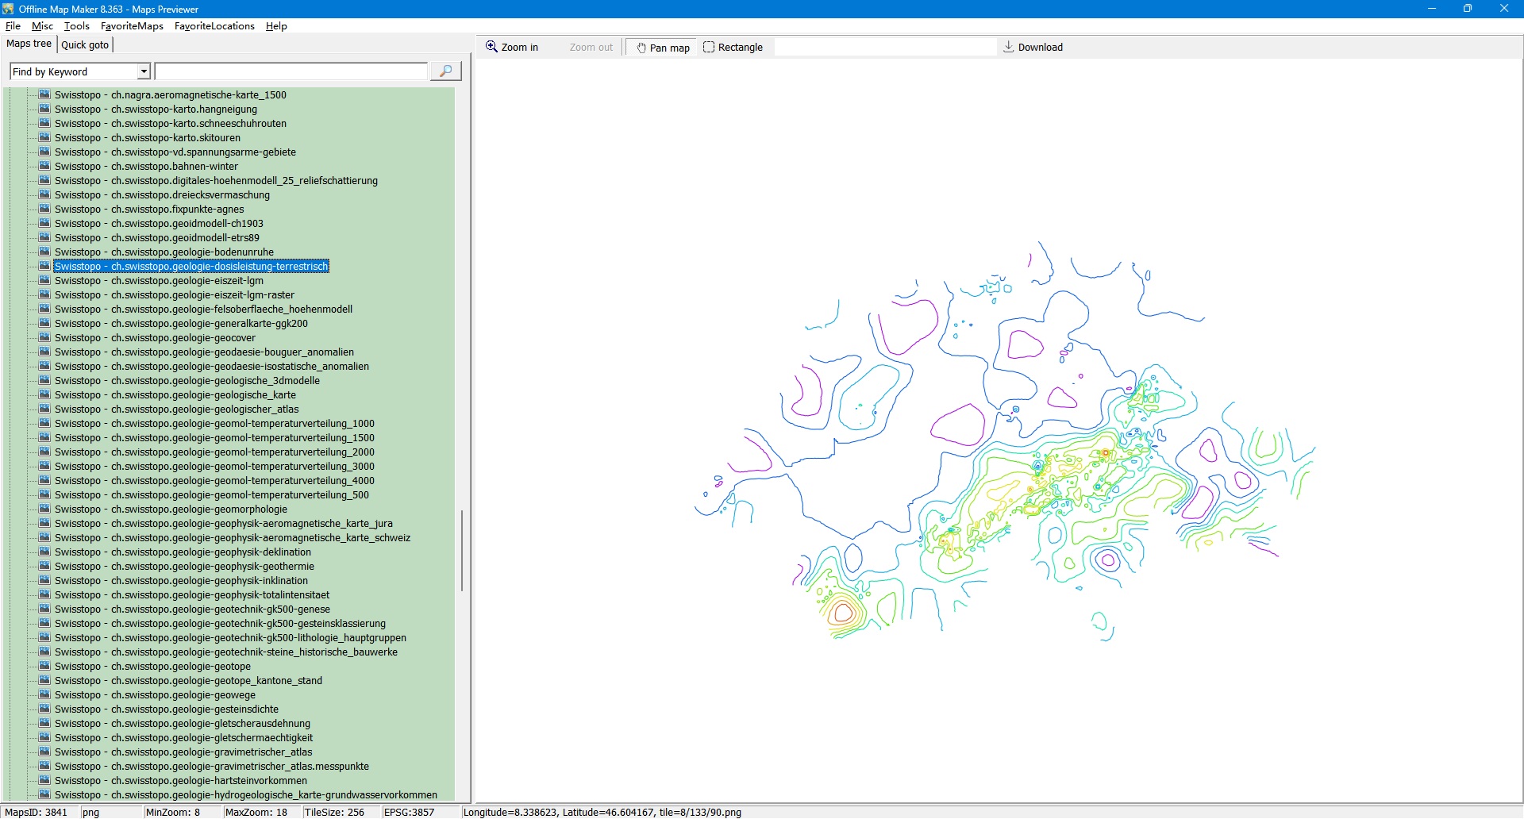Click the magnifier search icon button
This screenshot has height=819, width=1524.
[x=445, y=71]
